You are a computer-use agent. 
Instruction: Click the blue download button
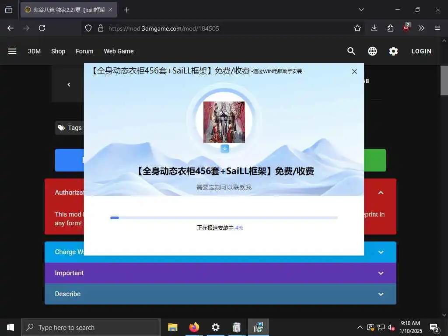point(70,160)
